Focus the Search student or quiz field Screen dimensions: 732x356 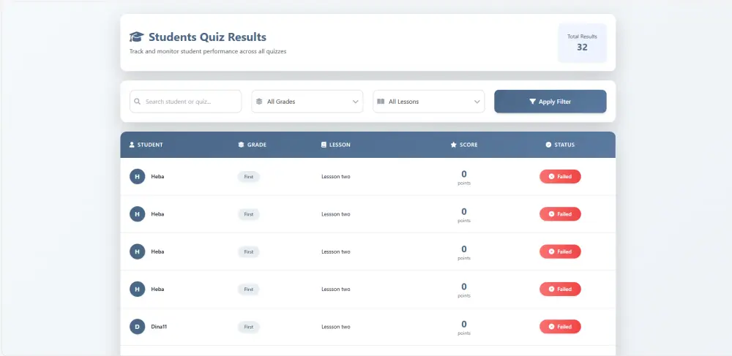(x=185, y=101)
